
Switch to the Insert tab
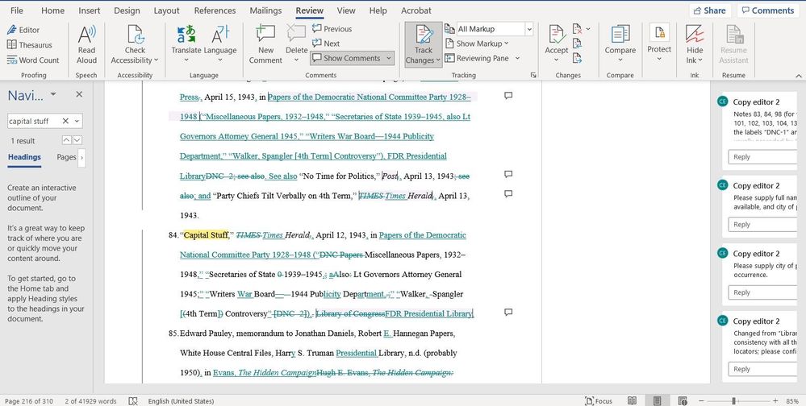point(90,10)
